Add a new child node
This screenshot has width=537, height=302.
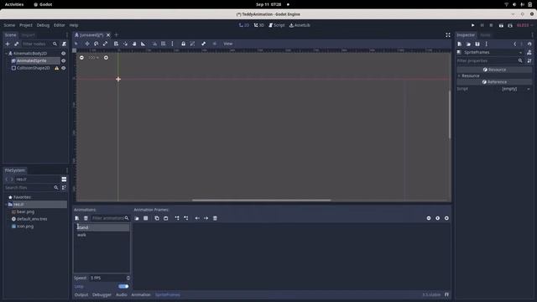[x=8, y=44]
